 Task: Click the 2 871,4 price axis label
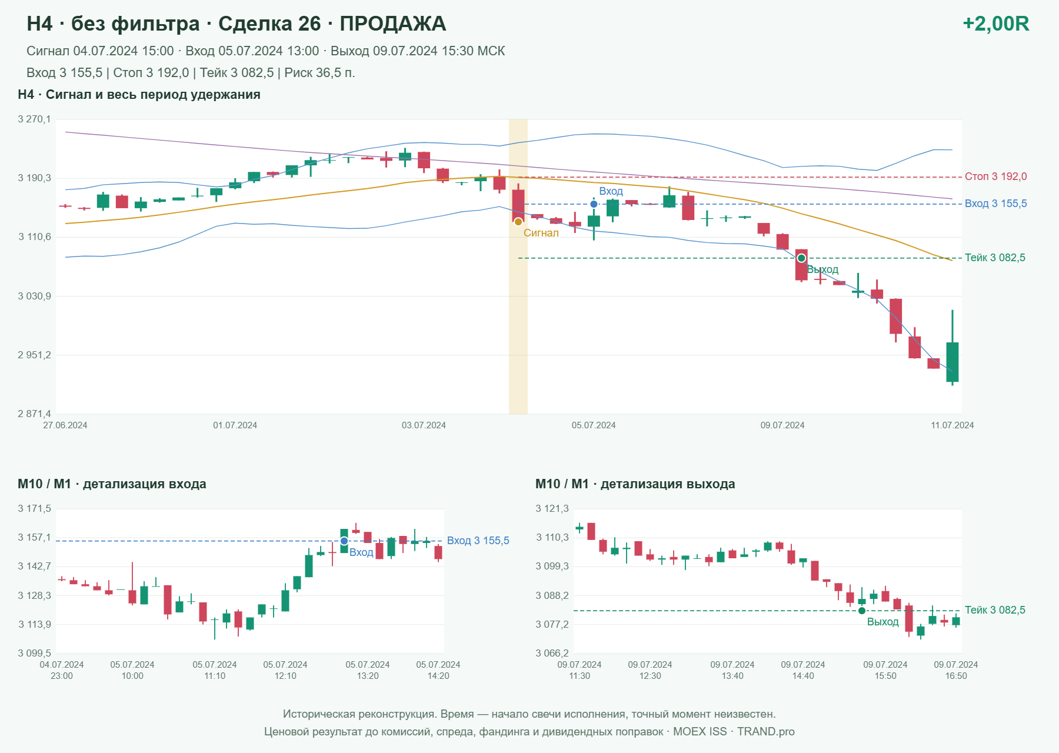tap(35, 414)
